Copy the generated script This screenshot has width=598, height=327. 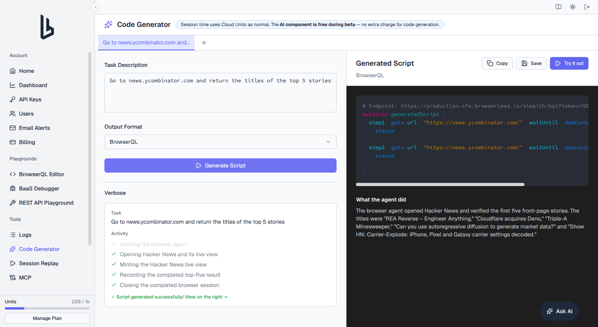pyautogui.click(x=497, y=63)
